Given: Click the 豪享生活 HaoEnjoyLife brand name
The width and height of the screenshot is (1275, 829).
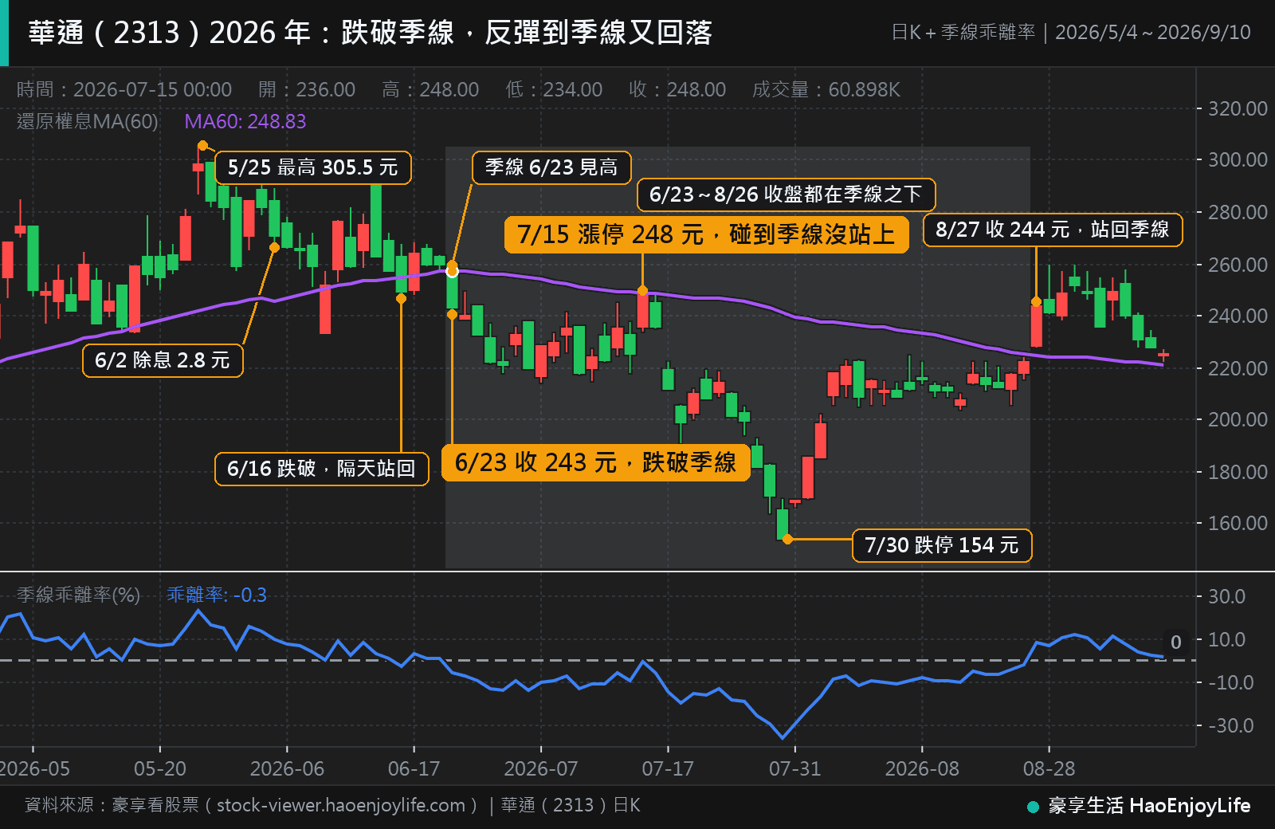Looking at the screenshot, I should pyautogui.click(x=1149, y=806).
